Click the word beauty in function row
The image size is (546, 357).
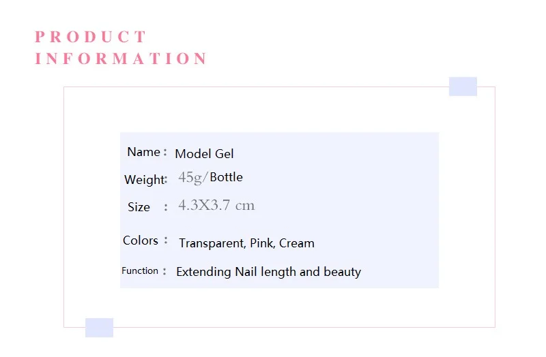click(343, 272)
